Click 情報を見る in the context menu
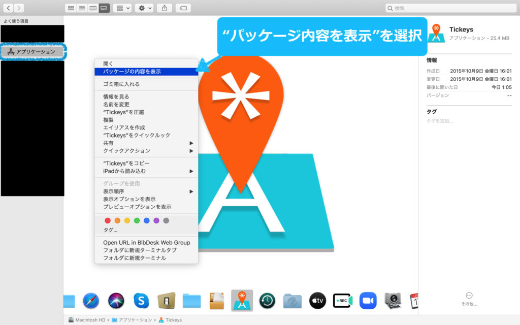The height and width of the screenshot is (325, 520). coord(146,97)
